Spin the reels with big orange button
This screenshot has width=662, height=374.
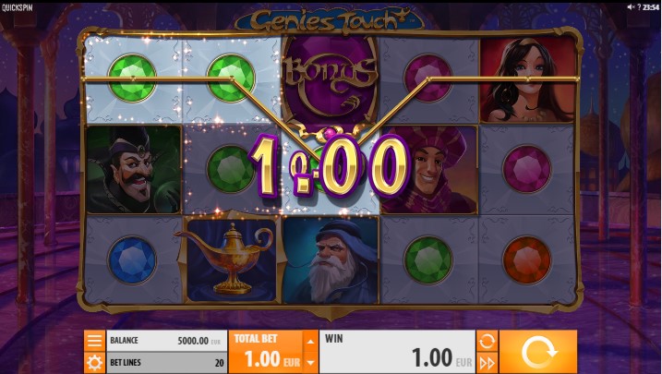pyautogui.click(x=538, y=352)
